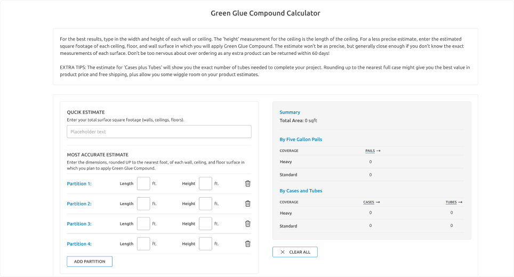Screen dimensions: 514x277
Task: Enter the Partition 4 Length field
Action: click(x=143, y=244)
